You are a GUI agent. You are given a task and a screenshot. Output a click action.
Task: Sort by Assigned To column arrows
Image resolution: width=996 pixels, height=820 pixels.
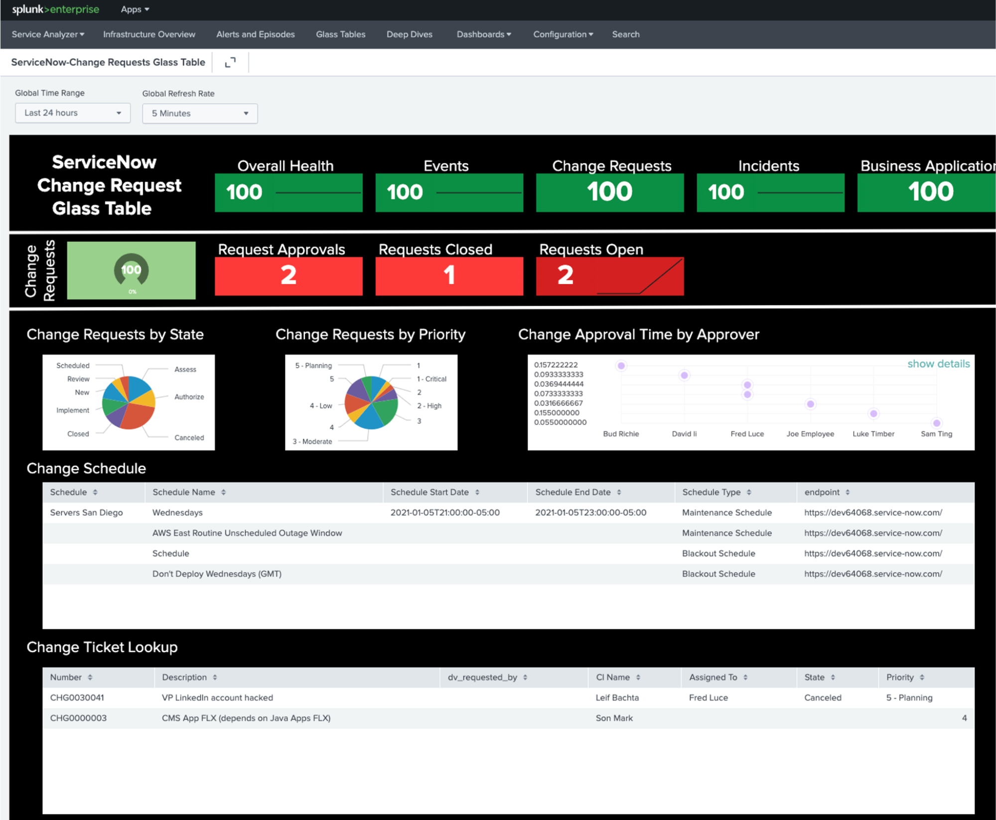tap(745, 678)
